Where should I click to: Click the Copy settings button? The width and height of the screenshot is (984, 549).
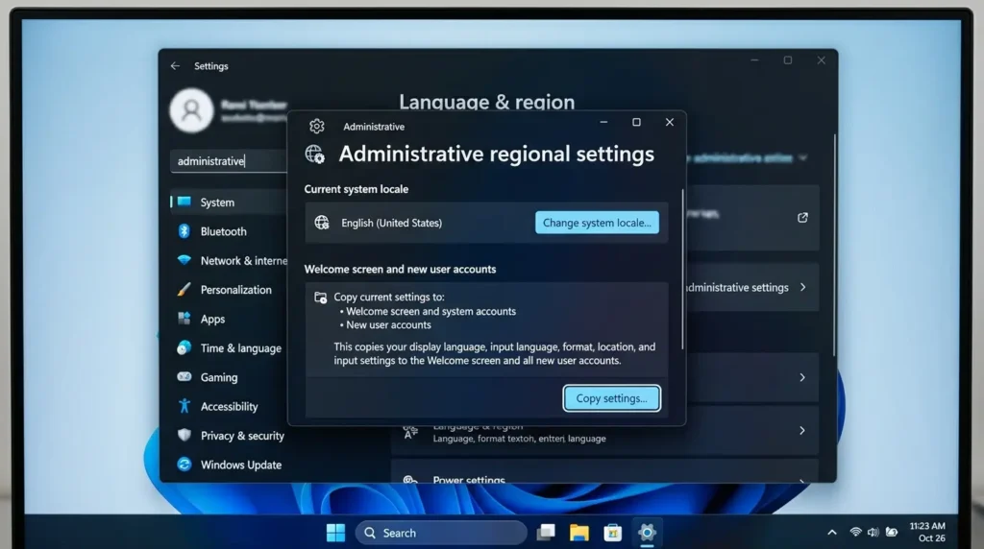tap(611, 398)
